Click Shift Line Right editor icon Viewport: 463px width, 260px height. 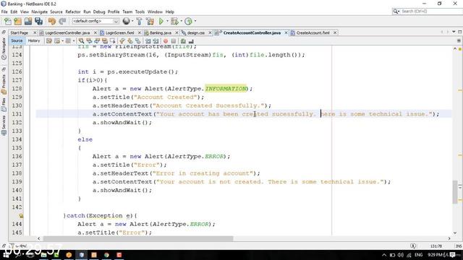pyautogui.click(x=156, y=41)
